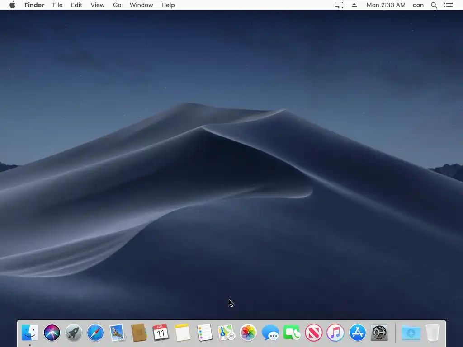Image resolution: width=463 pixels, height=347 pixels.
Task: Open the Finder application menu
Action: pos(34,5)
